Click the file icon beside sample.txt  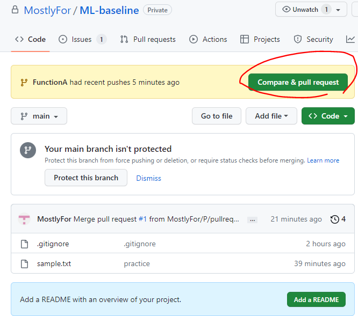[x=24, y=264]
